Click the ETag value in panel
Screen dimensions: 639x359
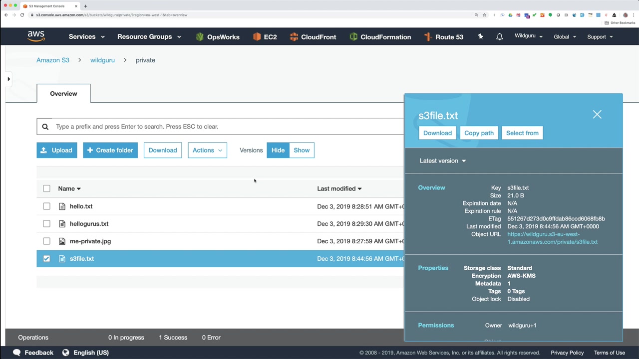click(x=556, y=219)
